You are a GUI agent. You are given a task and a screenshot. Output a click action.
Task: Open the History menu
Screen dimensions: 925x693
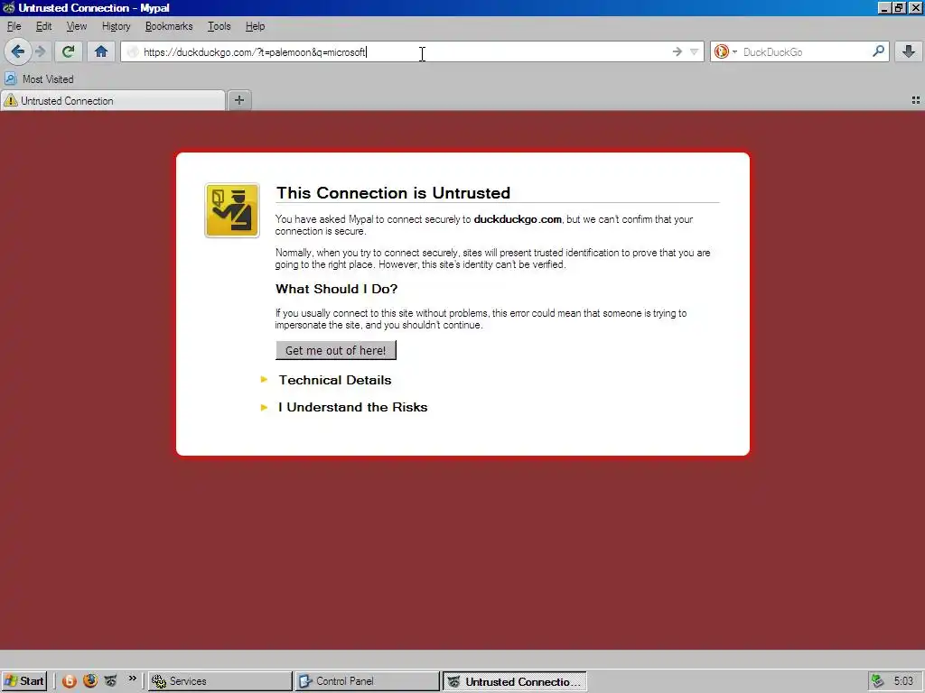(x=117, y=26)
